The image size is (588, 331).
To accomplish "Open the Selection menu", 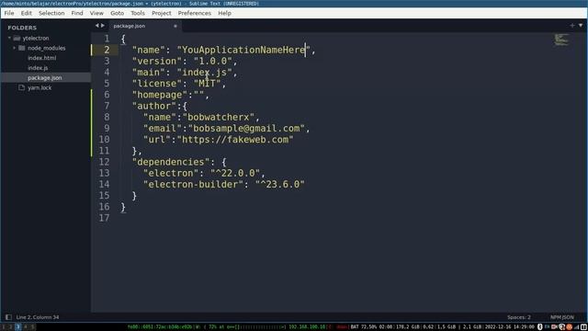I will pos(51,13).
